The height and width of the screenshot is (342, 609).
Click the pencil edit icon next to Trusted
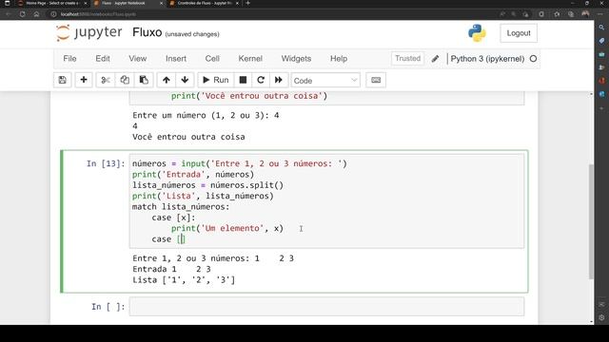[435, 59]
